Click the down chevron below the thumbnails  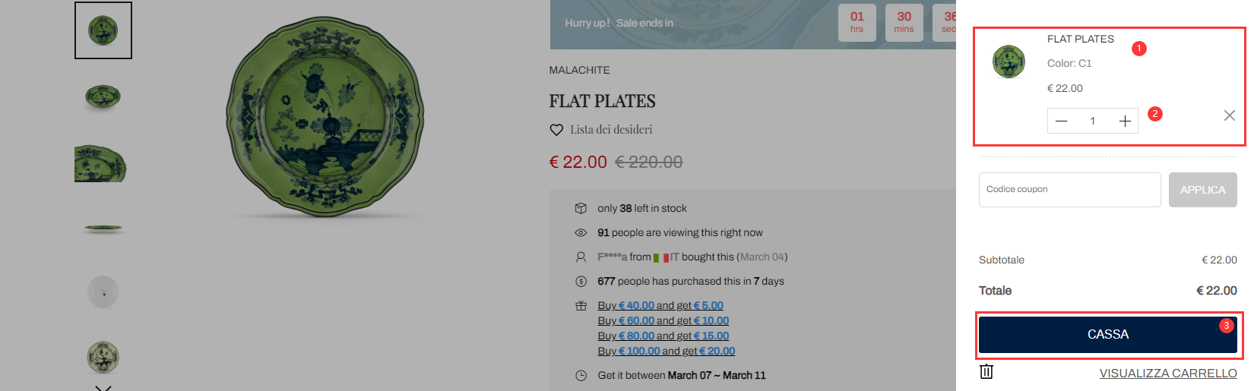[103, 387]
